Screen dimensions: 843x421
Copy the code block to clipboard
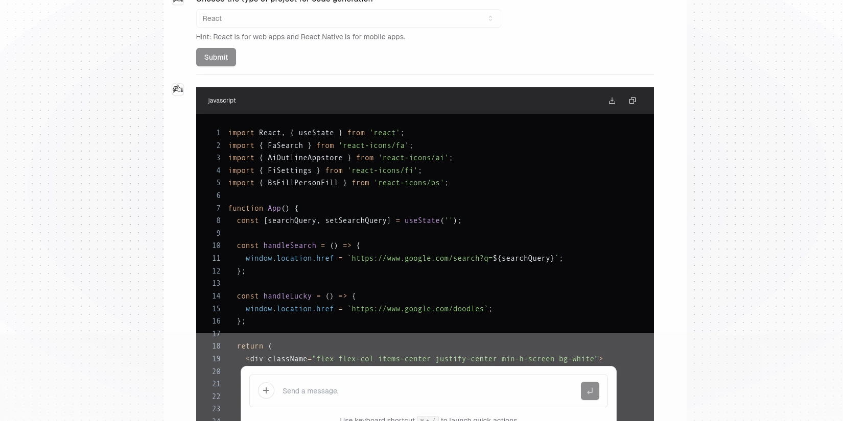(x=632, y=101)
